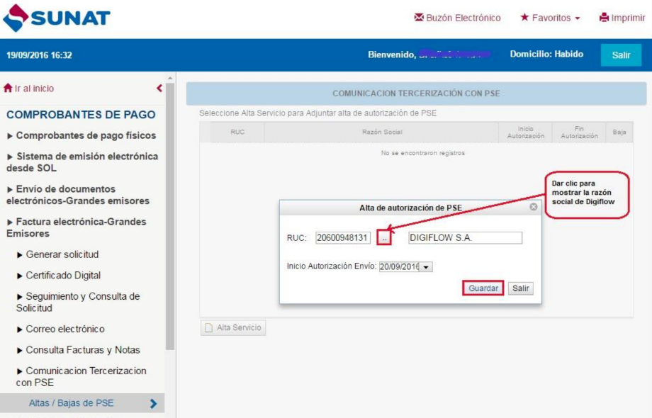The height and width of the screenshot is (418, 652).
Task: Open Certificado Digital menu item
Action: coord(63,276)
